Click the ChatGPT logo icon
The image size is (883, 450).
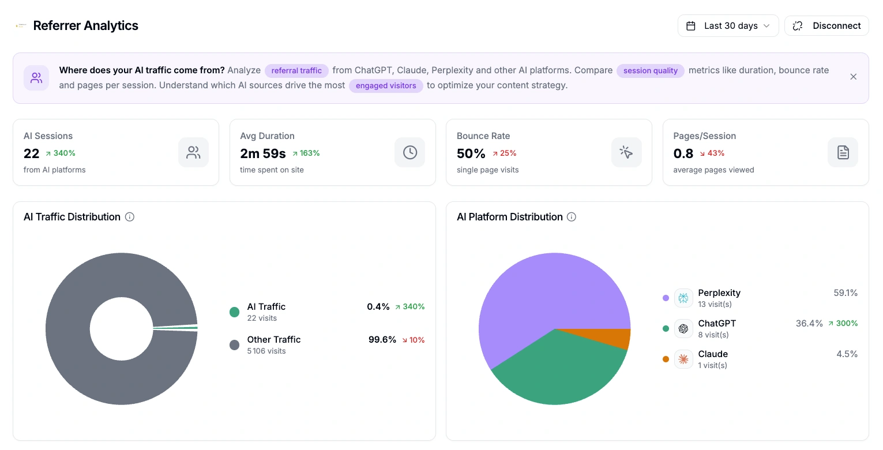[x=683, y=328]
